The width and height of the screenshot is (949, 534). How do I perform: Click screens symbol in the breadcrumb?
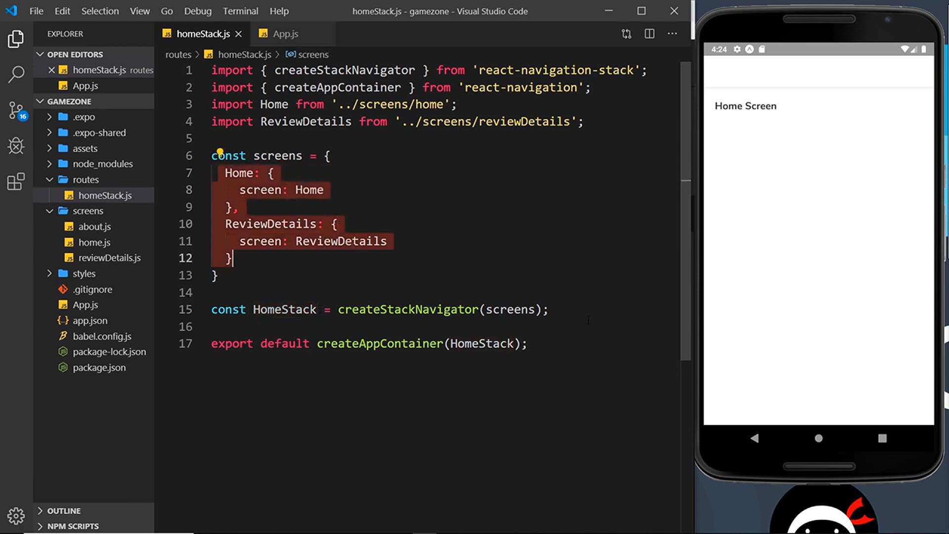[x=313, y=54]
